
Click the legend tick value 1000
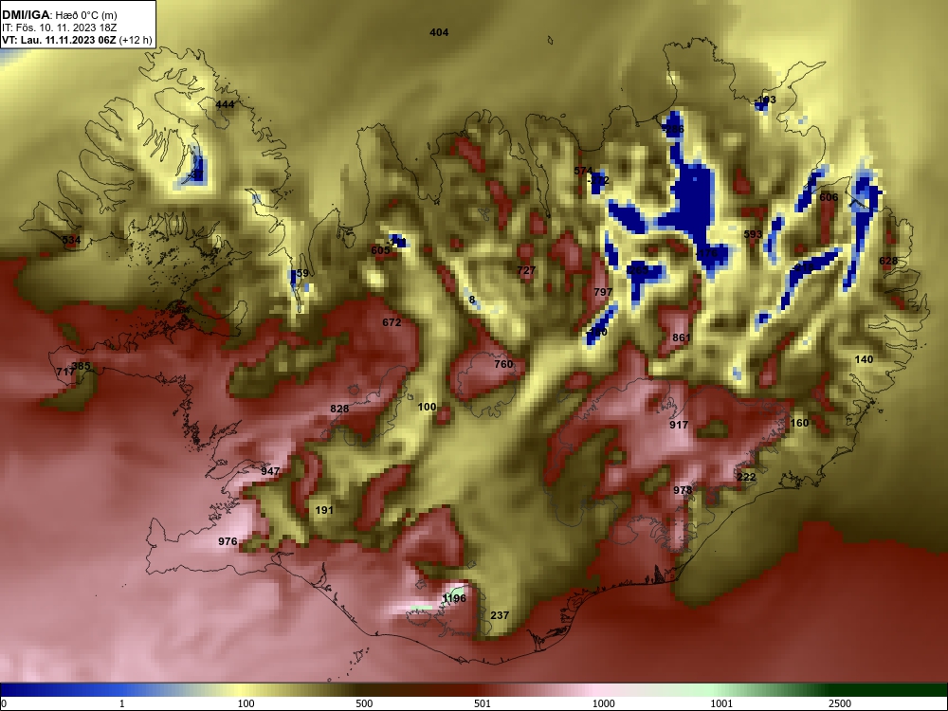[603, 703]
